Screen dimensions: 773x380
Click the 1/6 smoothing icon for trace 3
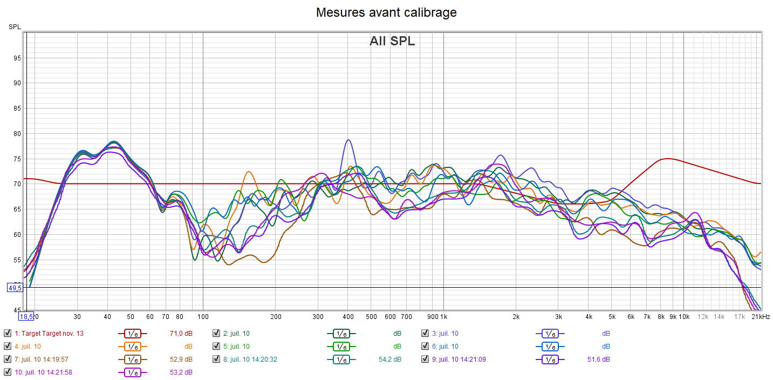tap(550, 334)
